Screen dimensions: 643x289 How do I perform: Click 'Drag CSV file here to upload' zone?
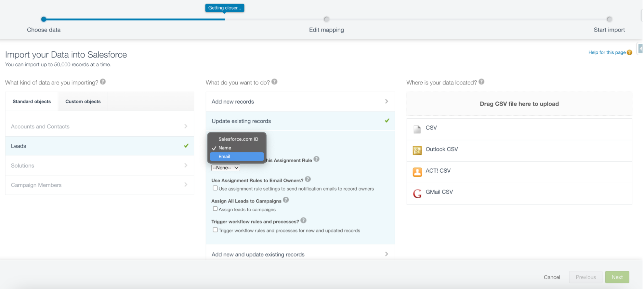click(x=519, y=104)
